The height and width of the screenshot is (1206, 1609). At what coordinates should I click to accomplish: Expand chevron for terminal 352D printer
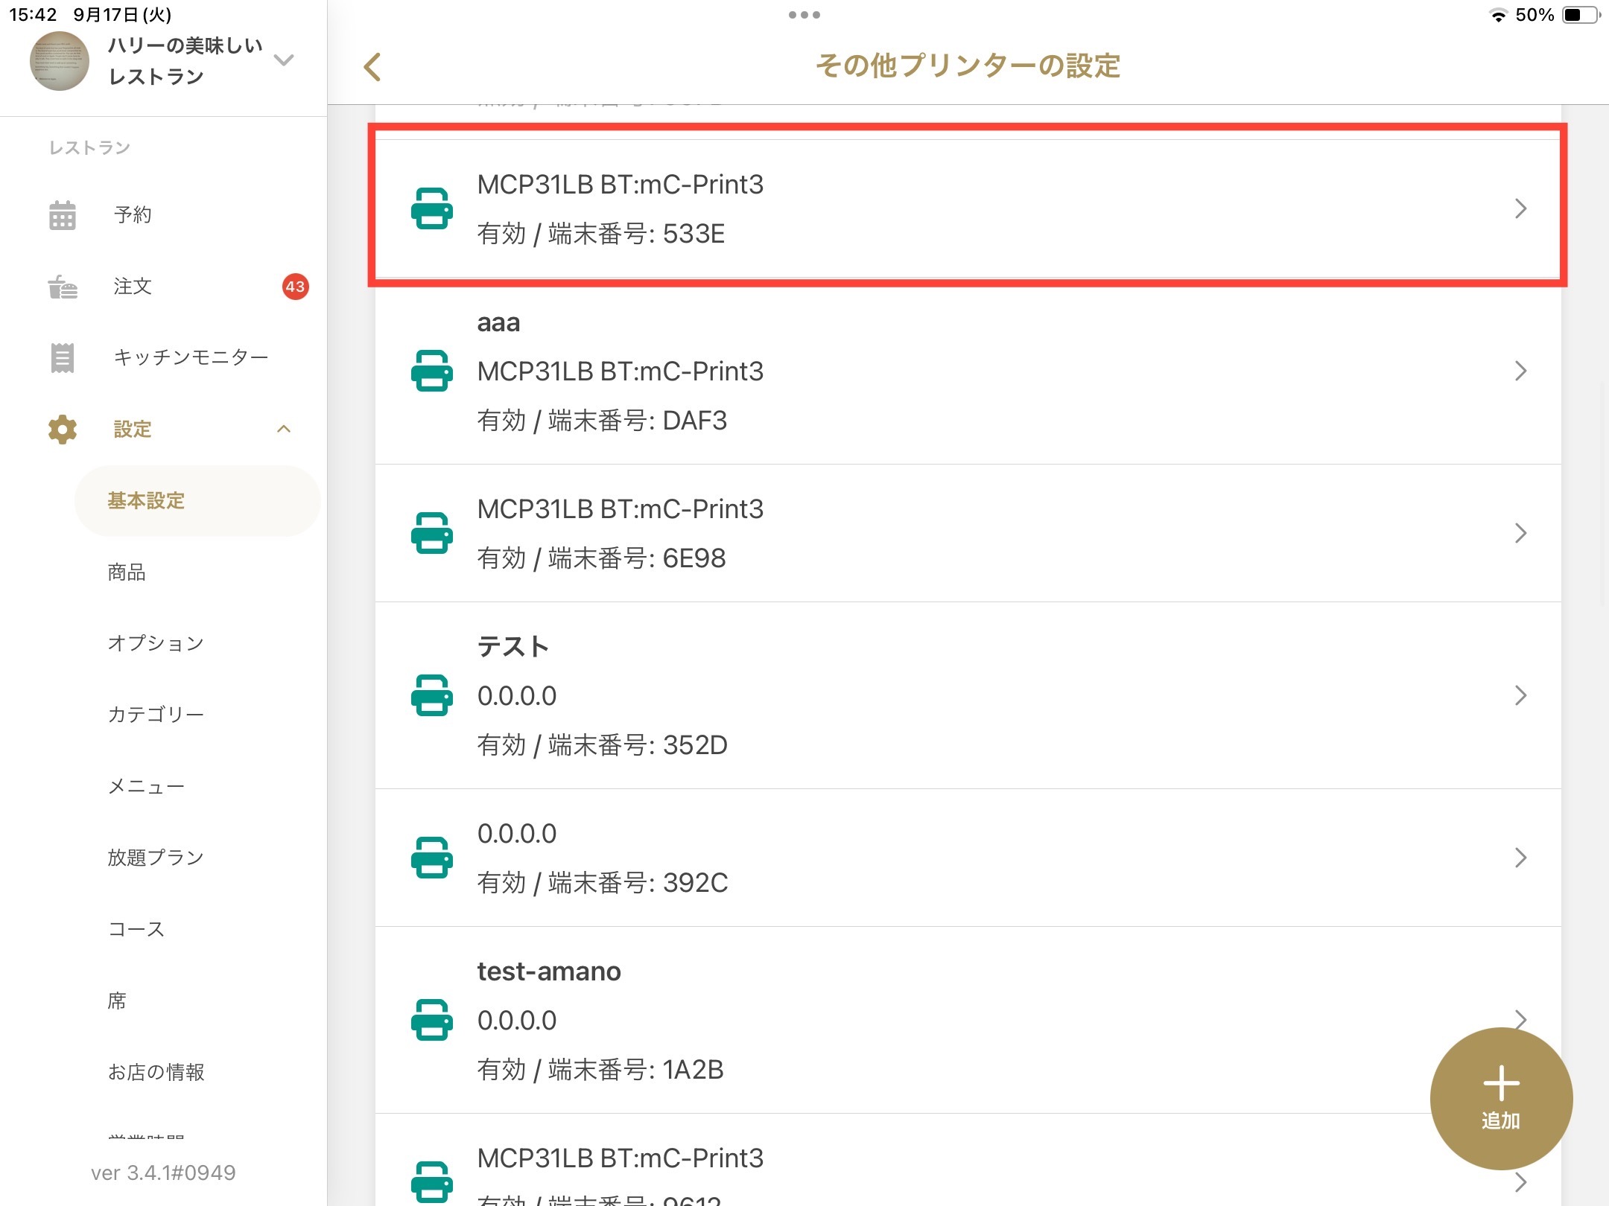tap(1521, 695)
